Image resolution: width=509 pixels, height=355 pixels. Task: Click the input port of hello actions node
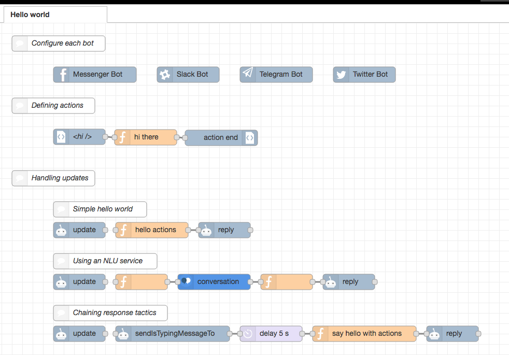click(x=116, y=230)
